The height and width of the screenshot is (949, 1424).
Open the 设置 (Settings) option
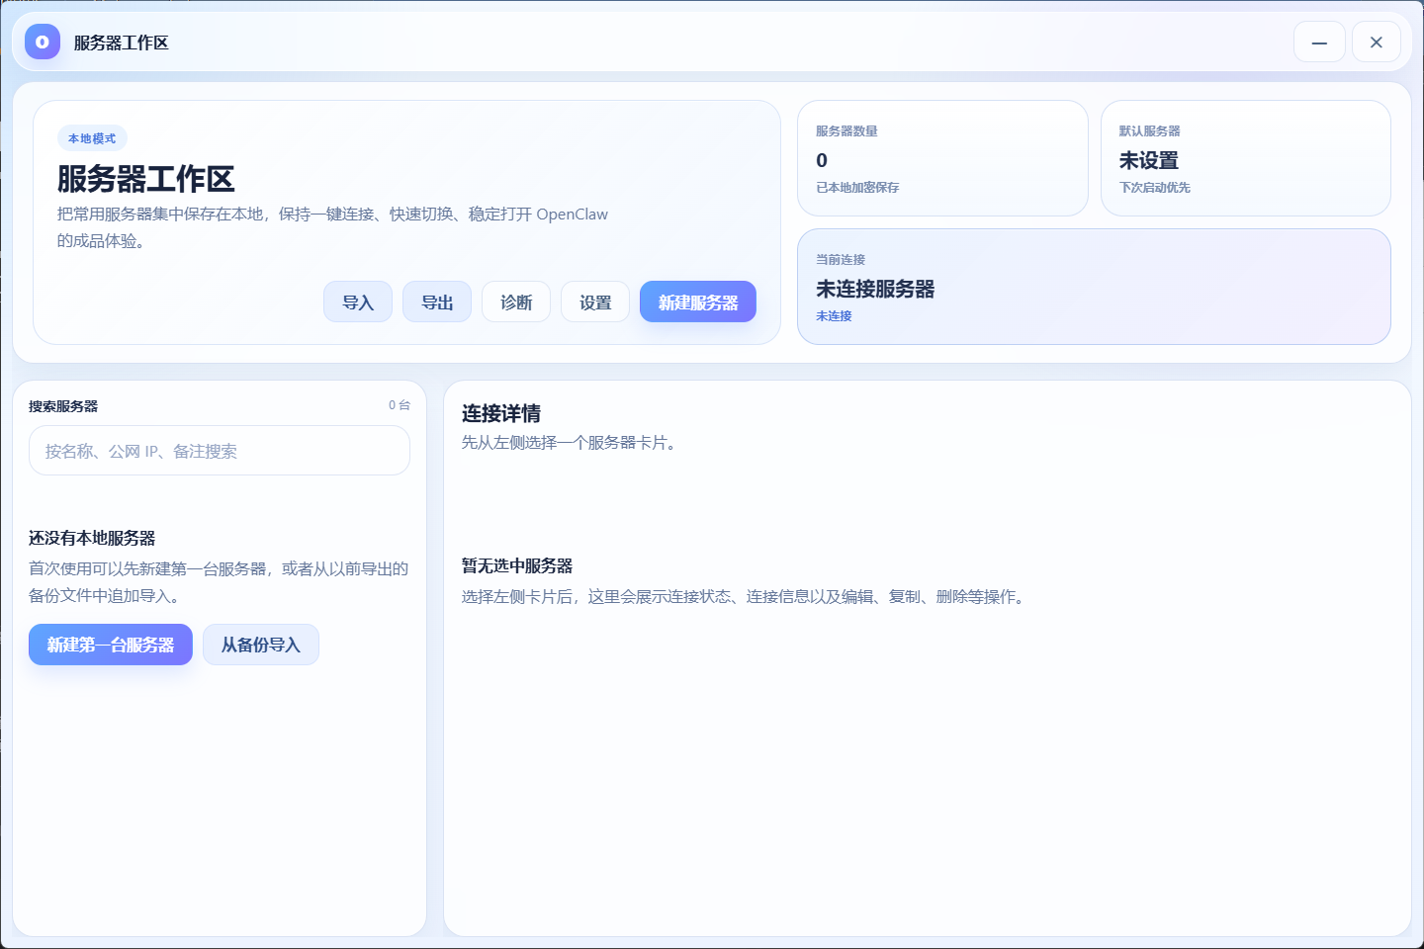point(594,302)
